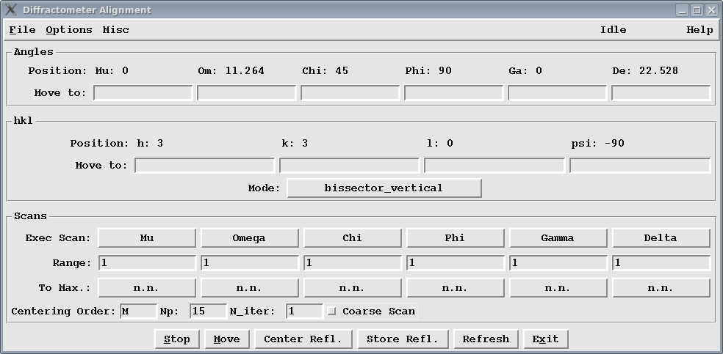This screenshot has height=354, width=723.
Task: Click the Phi angle Move to field
Action: (454, 93)
